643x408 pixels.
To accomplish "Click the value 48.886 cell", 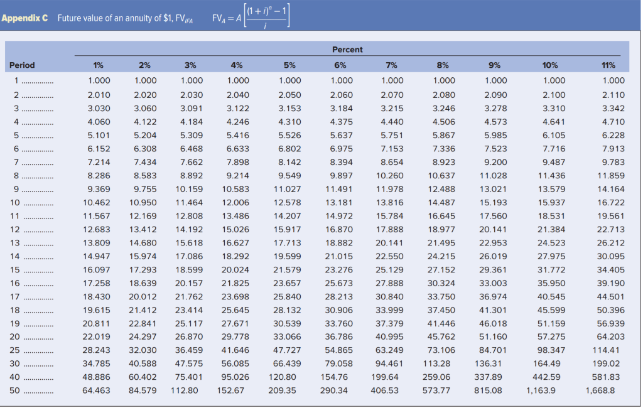I will (x=96, y=377).
